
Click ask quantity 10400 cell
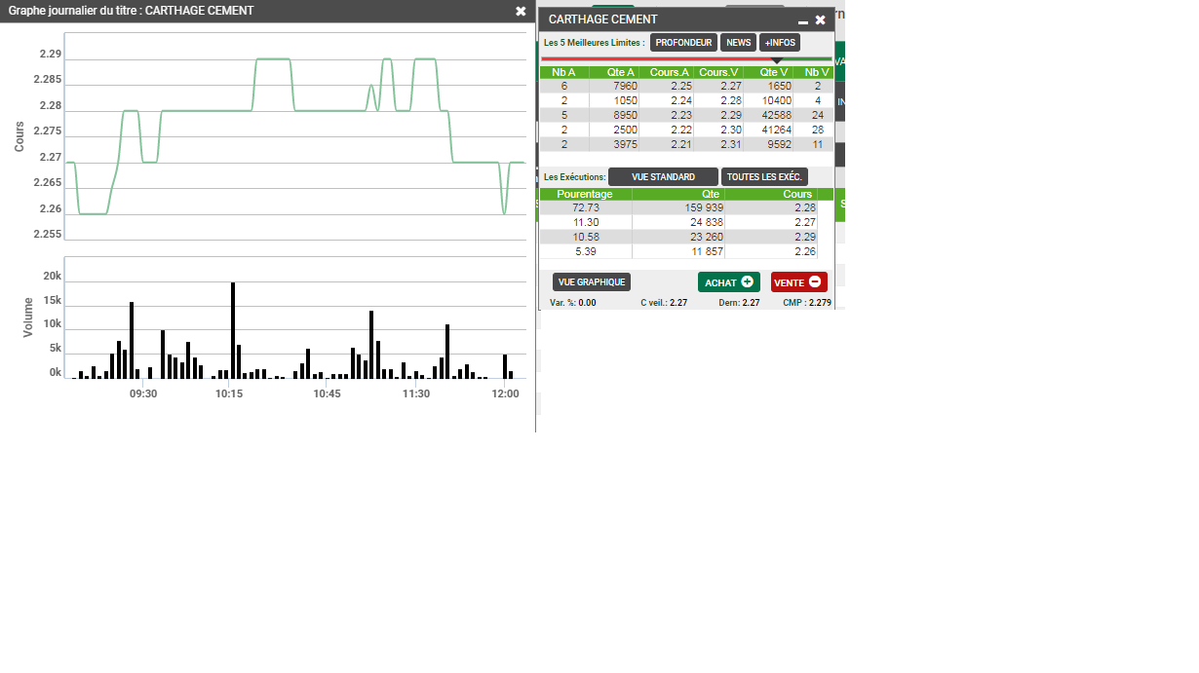(x=769, y=100)
